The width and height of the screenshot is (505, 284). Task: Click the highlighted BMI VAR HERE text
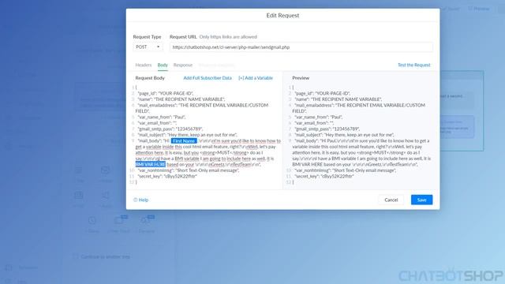(151, 165)
